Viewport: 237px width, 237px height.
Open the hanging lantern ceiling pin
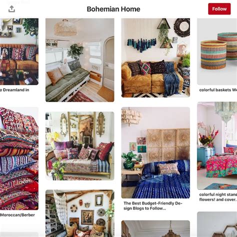tap(155, 228)
